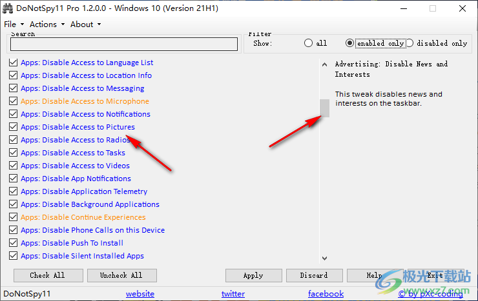Image resolution: width=478 pixels, height=301 pixels.
Task: Select 'Apps: Disable Silent Installed Apps' text
Action: coord(82,256)
